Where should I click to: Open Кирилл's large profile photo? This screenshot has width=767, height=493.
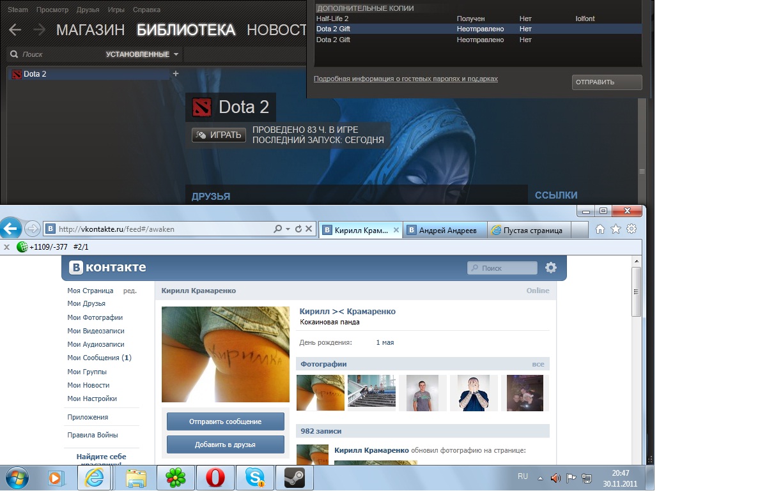click(x=226, y=354)
